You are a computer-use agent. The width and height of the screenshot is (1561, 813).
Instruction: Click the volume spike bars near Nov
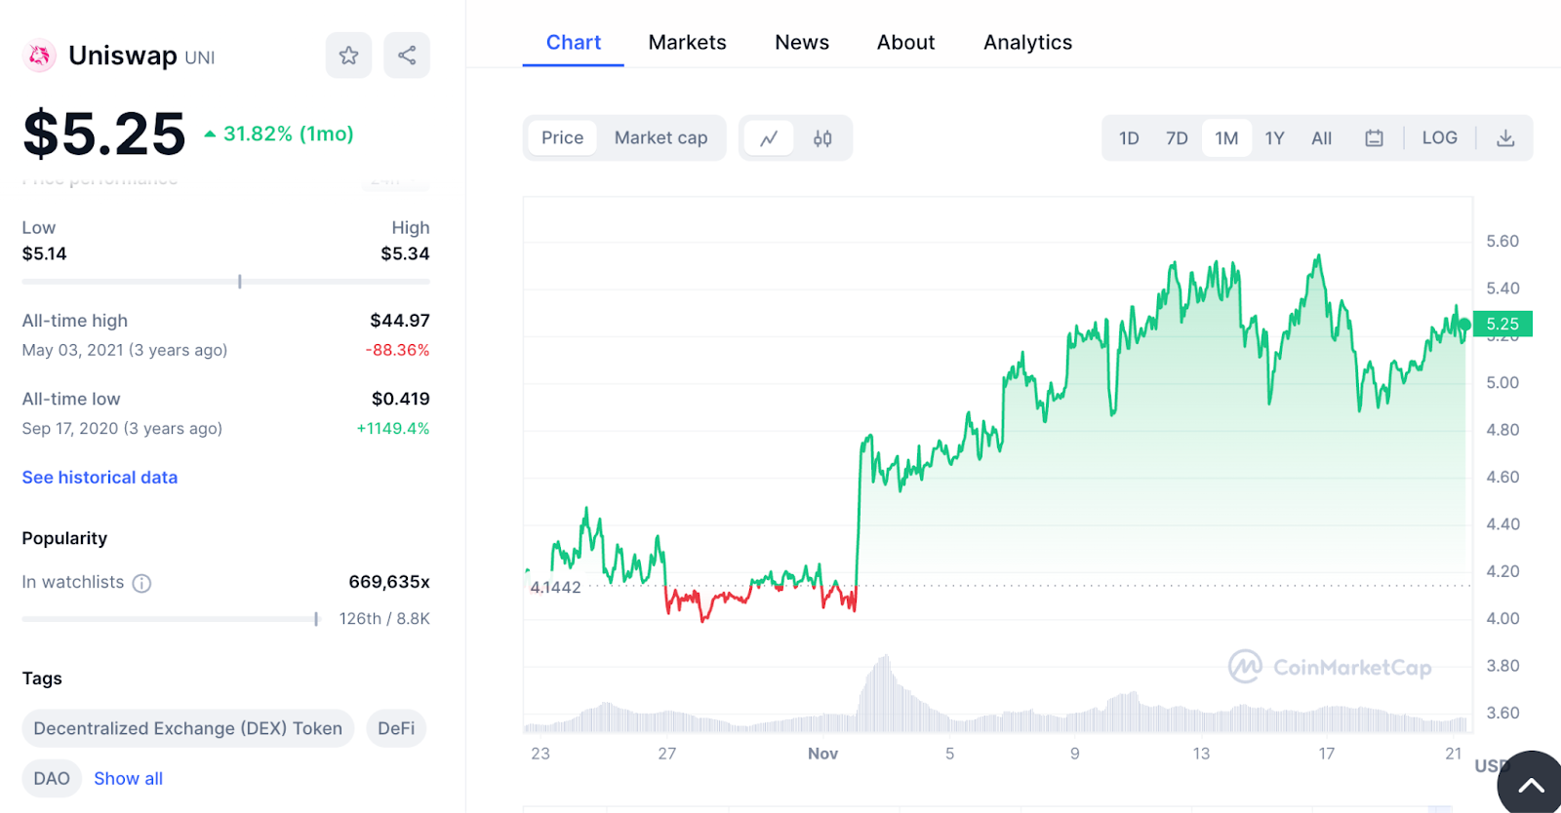pyautogui.click(x=883, y=694)
